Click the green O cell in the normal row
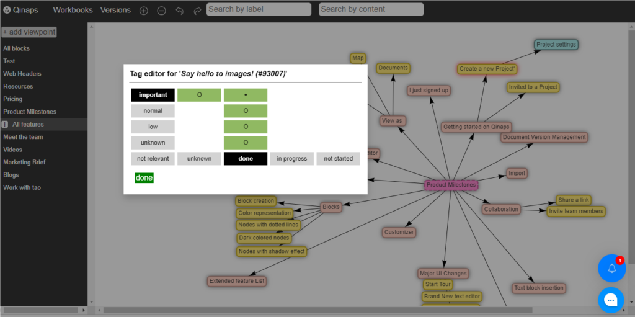 246,110
